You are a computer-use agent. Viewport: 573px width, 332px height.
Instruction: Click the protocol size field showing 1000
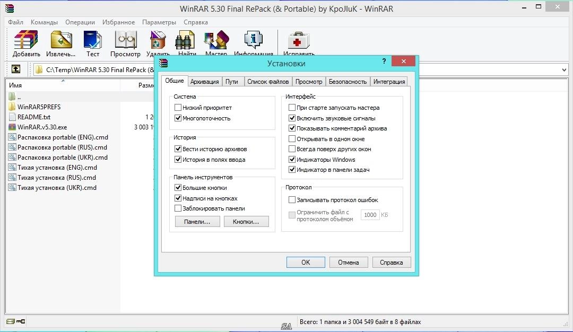click(370, 215)
